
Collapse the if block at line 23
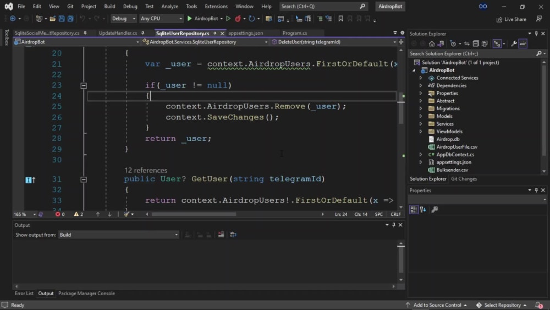(x=84, y=86)
